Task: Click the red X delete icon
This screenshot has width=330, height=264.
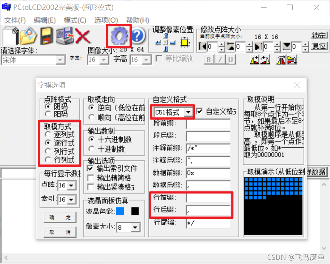Action: pos(83,36)
